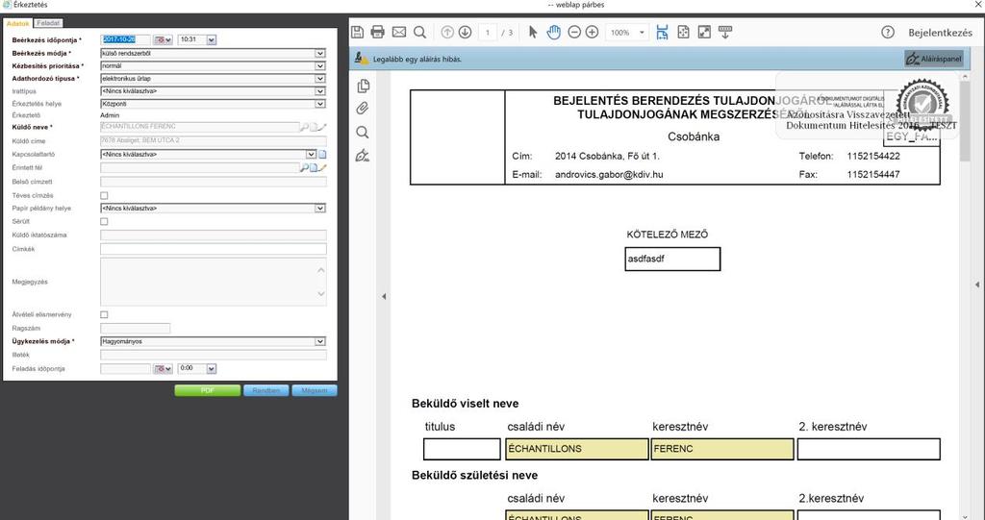Click the KÖTELEZŐ MEZŐ field with asdfasdf
Viewport: 985px width, 520px height.
(x=672, y=259)
